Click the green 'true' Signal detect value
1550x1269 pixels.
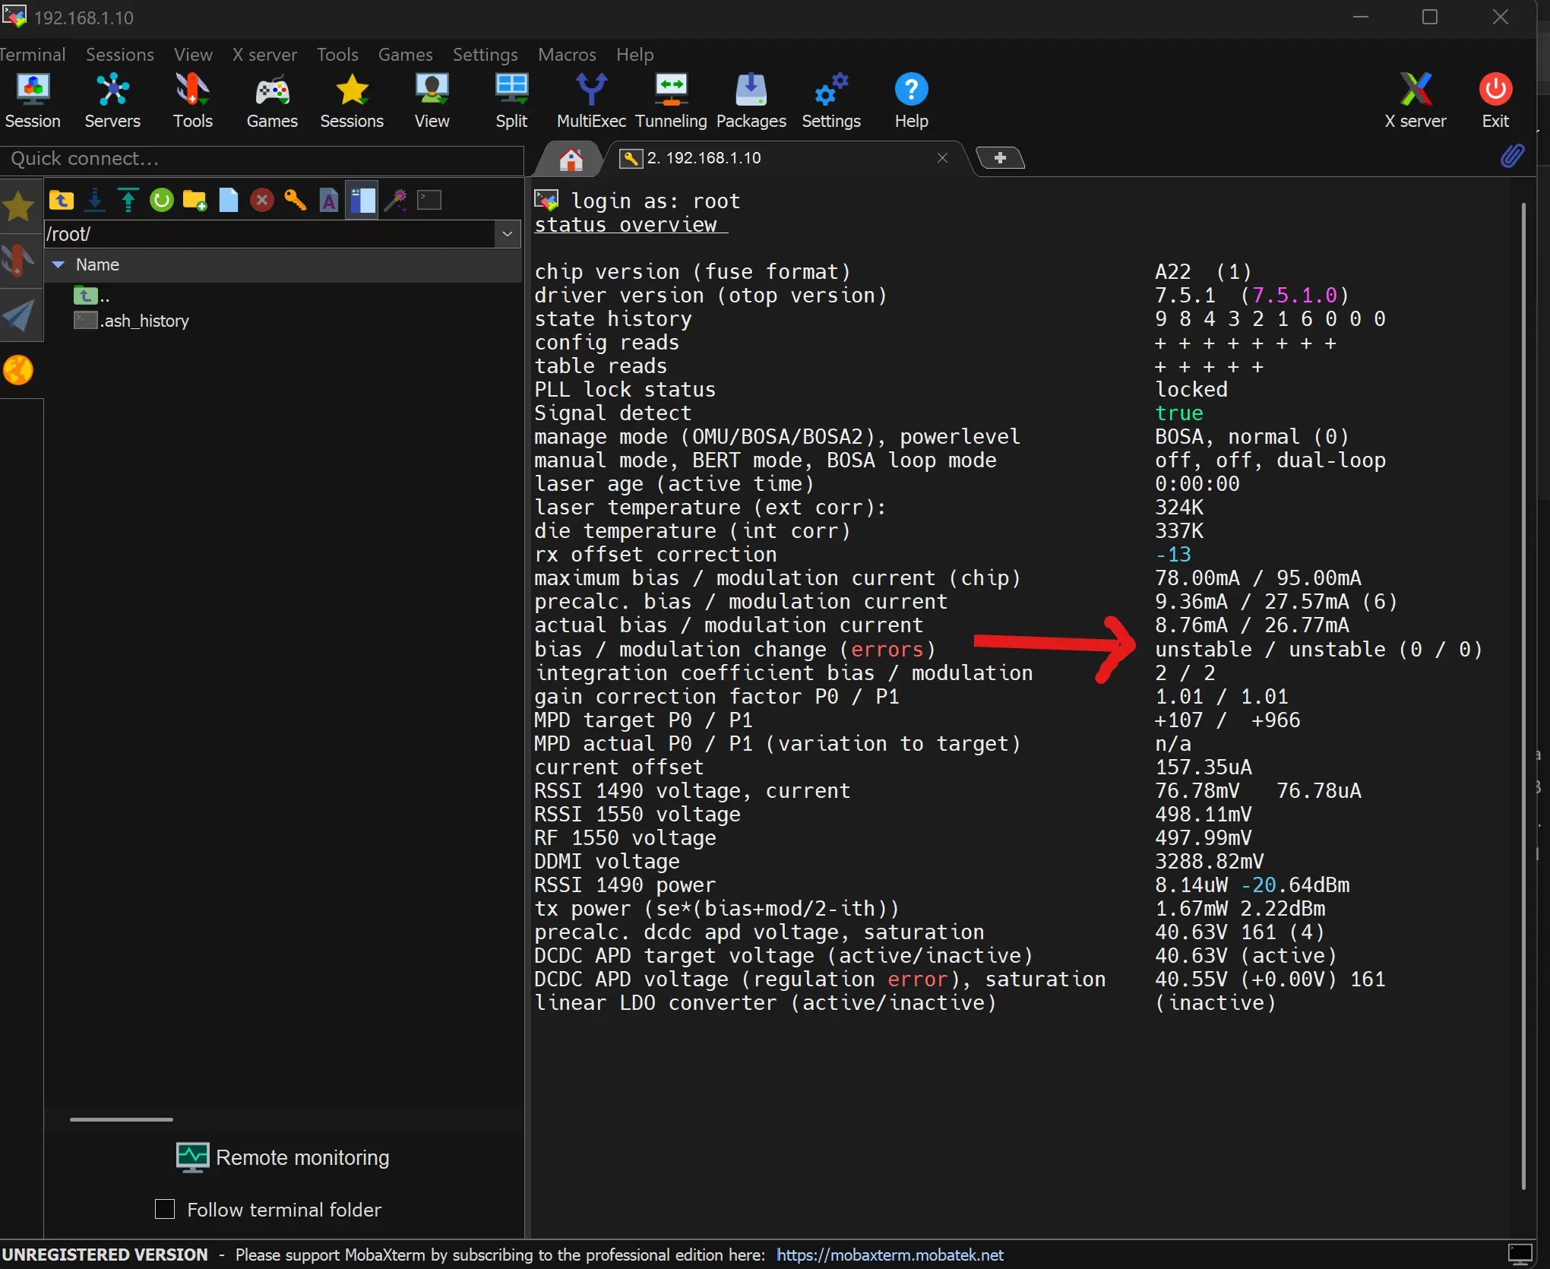coord(1178,413)
